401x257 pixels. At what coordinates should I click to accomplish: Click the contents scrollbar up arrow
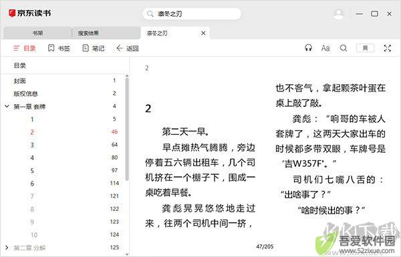[x=127, y=76]
